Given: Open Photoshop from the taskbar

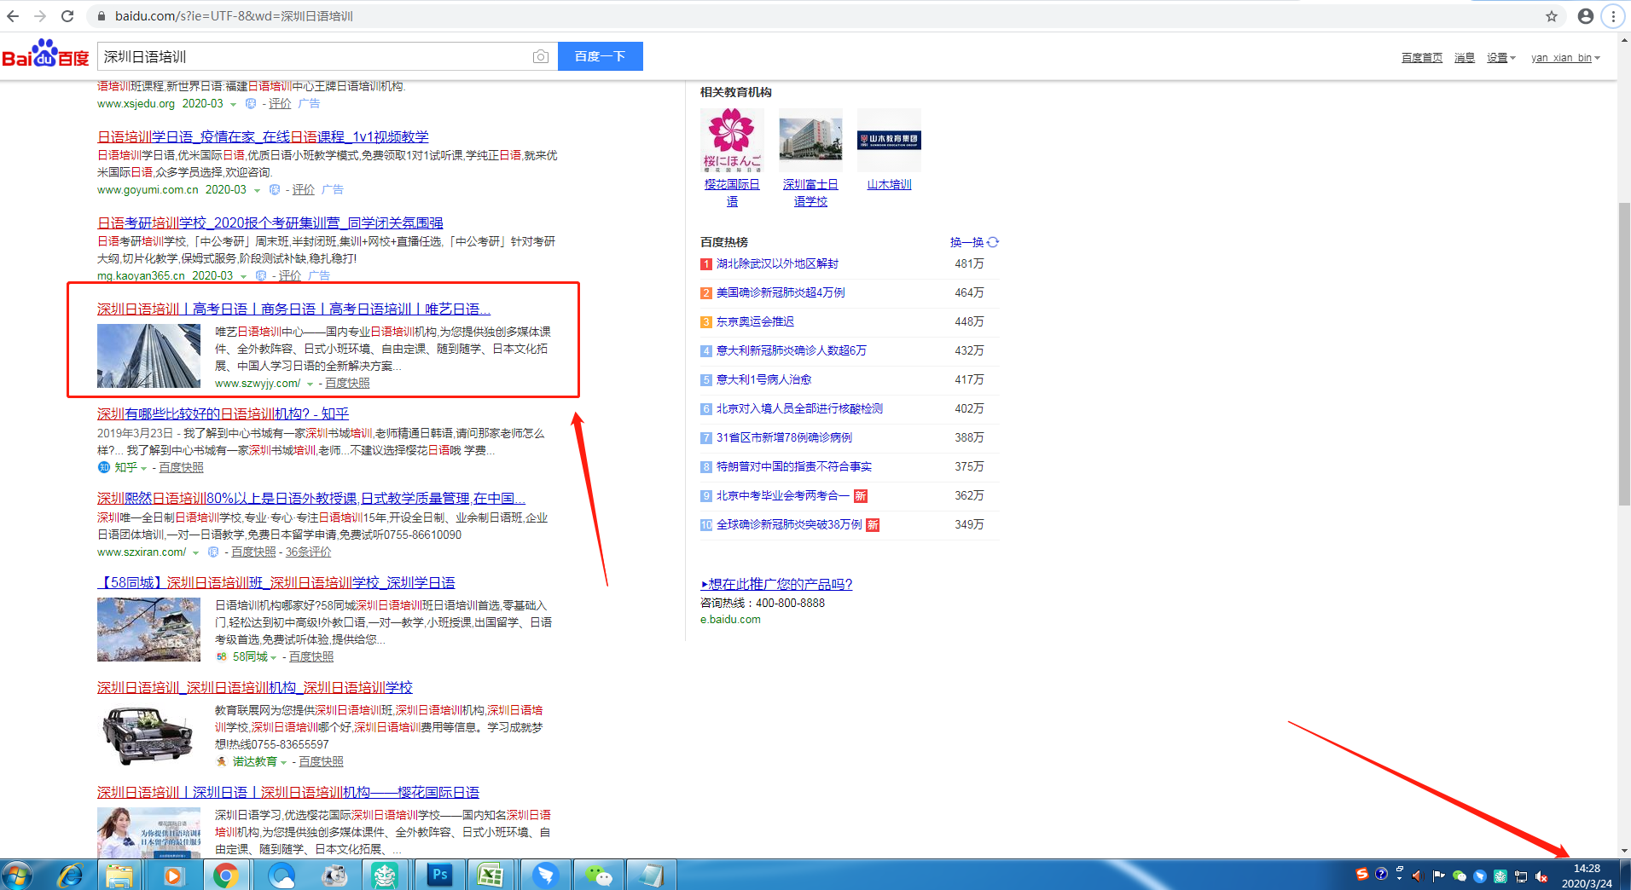Looking at the screenshot, I should (440, 875).
